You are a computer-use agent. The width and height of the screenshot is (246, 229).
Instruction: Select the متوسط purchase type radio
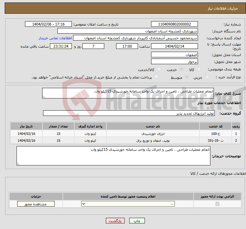coord(187,77)
